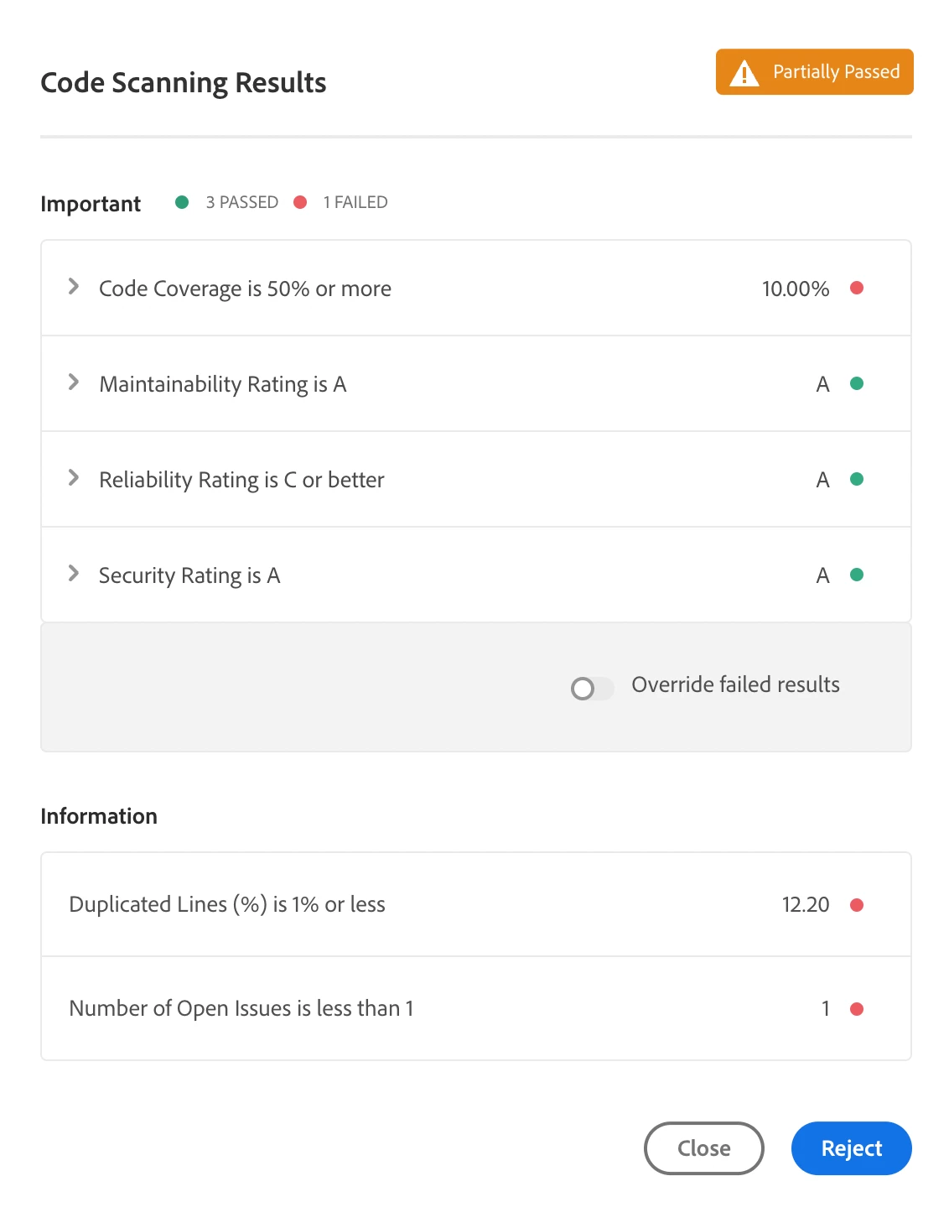Click the 'Information' section heading
The height and width of the screenshot is (1228, 949).
tap(99, 816)
